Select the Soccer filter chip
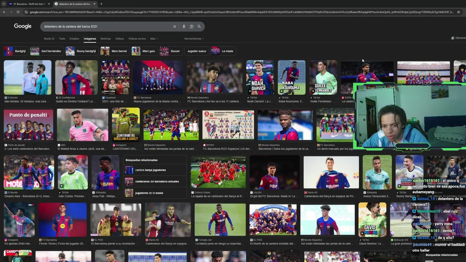This screenshot has height=262, width=466. [171, 51]
